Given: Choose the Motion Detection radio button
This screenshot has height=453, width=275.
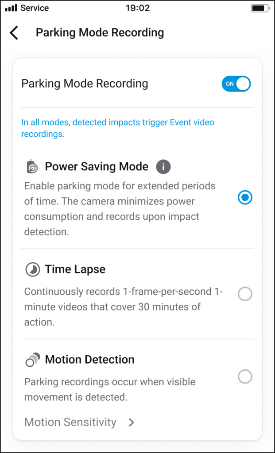Looking at the screenshot, I should pyautogui.click(x=245, y=377).
